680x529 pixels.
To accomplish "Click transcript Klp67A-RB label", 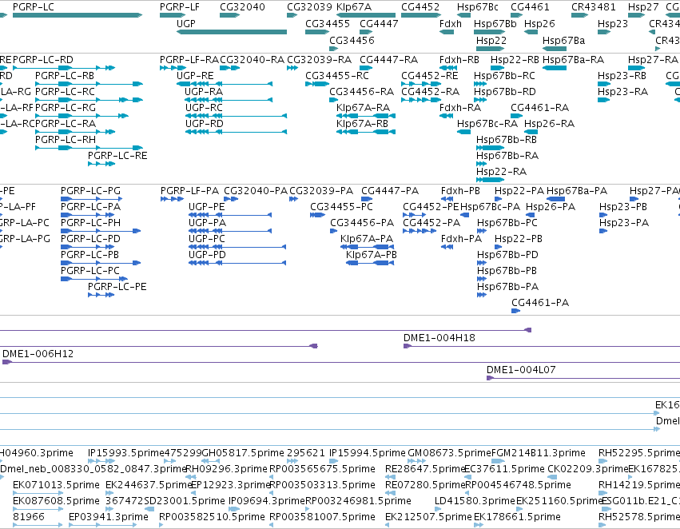I will 362,124.
